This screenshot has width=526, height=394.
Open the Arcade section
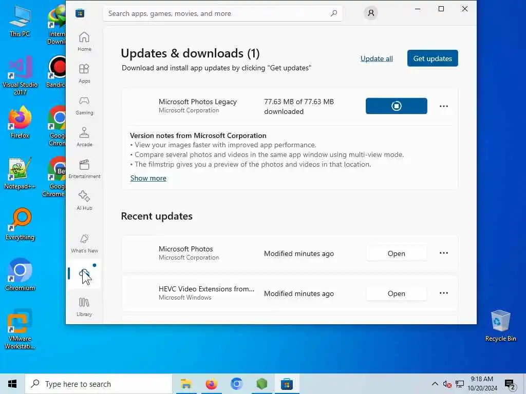pos(84,137)
